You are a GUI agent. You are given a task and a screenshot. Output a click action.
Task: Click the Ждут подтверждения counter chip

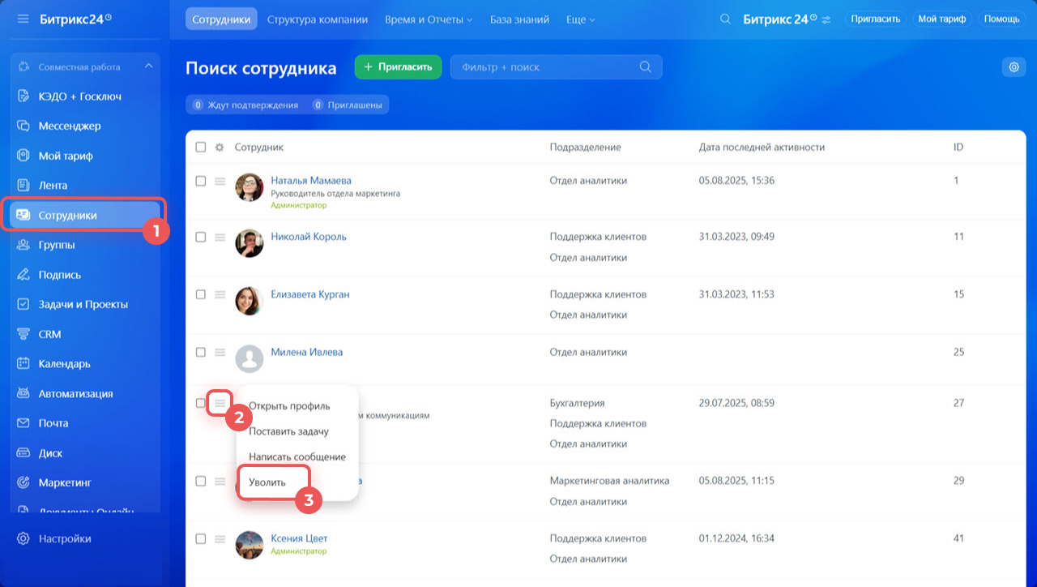pyautogui.click(x=246, y=105)
